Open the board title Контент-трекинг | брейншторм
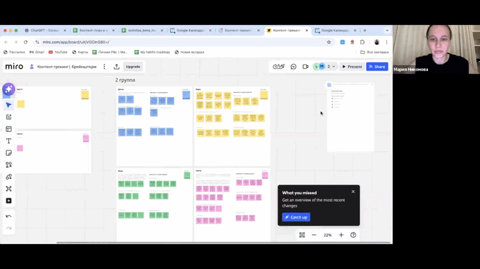Screen dimensions: 480x269 67,67
